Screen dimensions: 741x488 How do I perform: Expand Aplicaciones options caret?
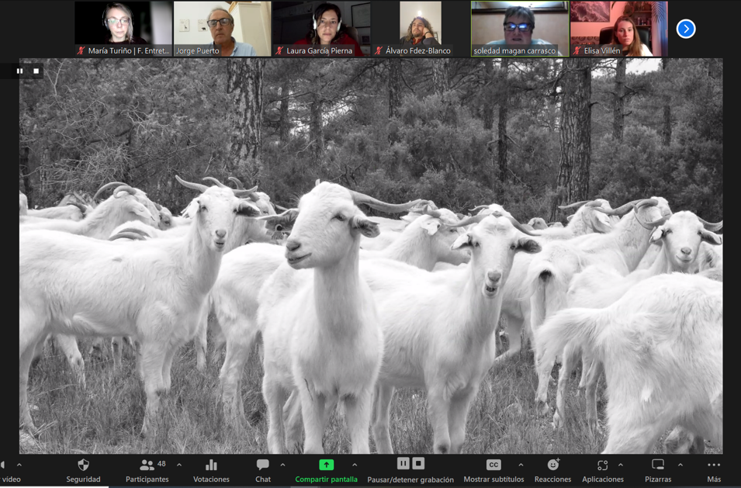[621, 466]
